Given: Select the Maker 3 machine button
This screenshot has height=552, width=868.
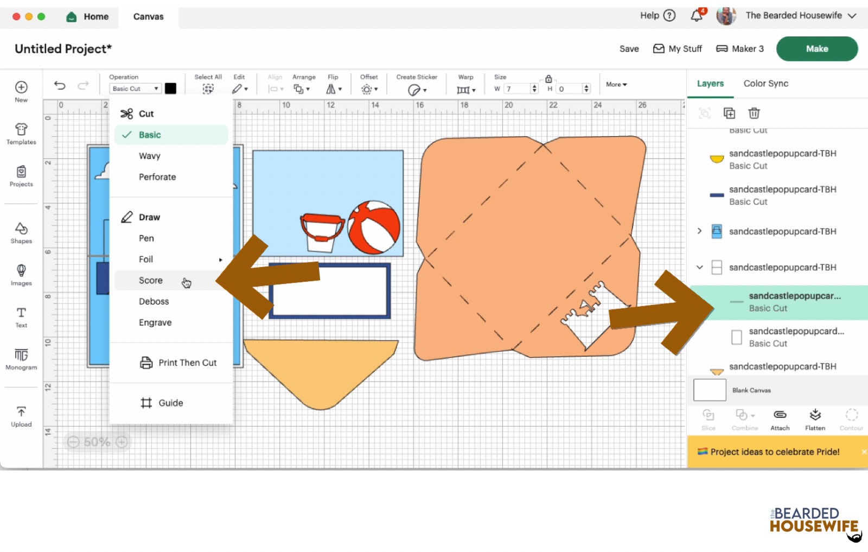Looking at the screenshot, I should 740,49.
